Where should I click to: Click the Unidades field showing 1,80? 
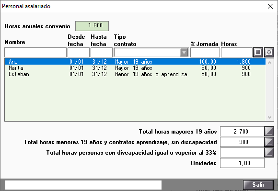242,163
